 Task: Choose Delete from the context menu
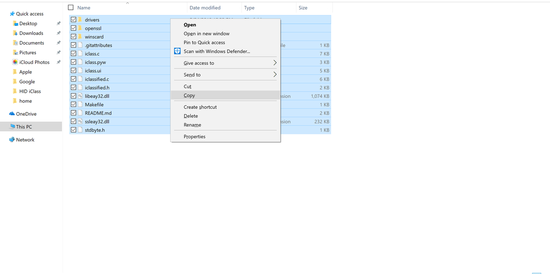point(191,116)
